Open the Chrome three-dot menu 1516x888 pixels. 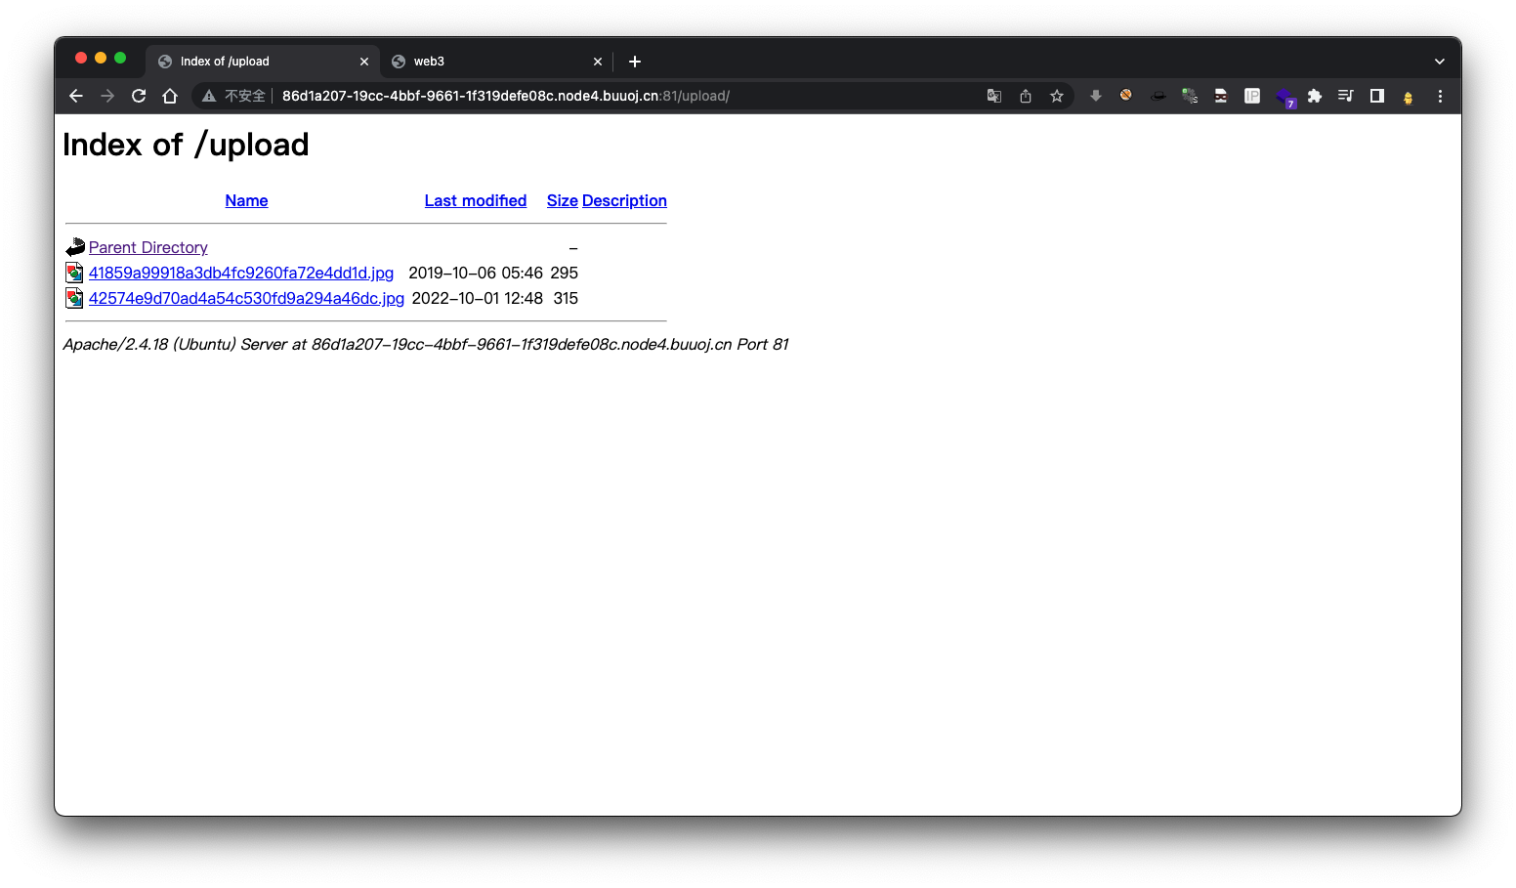pyautogui.click(x=1440, y=96)
